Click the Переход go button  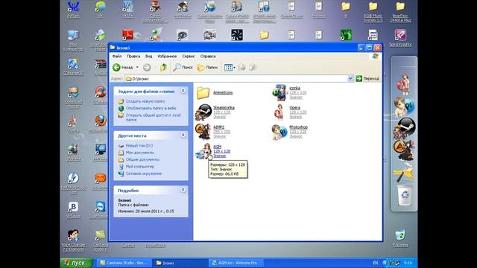point(367,78)
